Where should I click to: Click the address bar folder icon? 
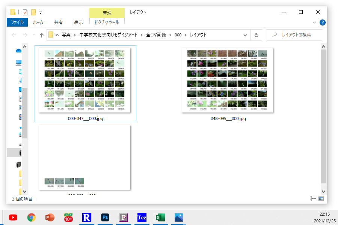[x=51, y=34]
